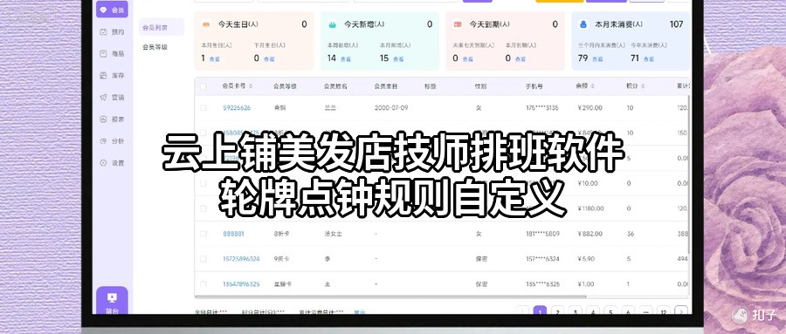
Task: Select the 会员等级 sub-menu tab
Action: pyautogui.click(x=155, y=47)
